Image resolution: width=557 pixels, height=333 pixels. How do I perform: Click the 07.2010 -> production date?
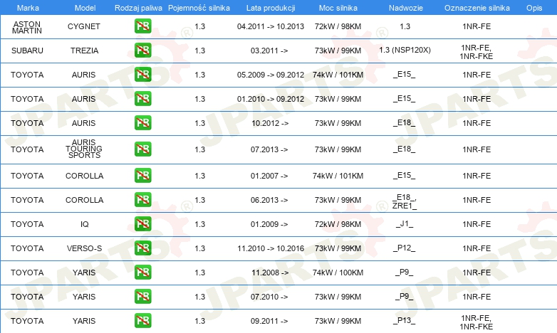[269, 297]
